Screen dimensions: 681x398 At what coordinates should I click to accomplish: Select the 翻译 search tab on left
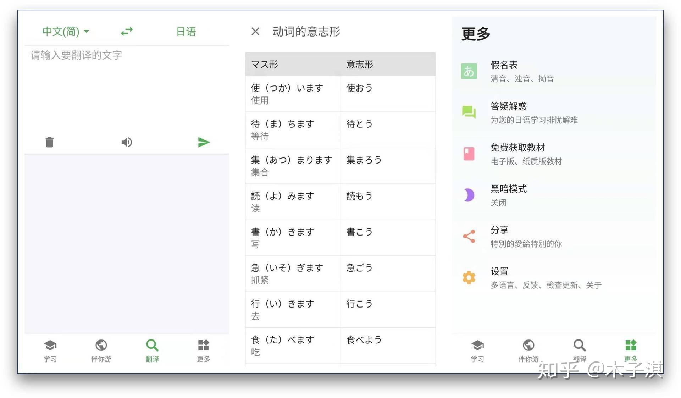pyautogui.click(x=152, y=350)
